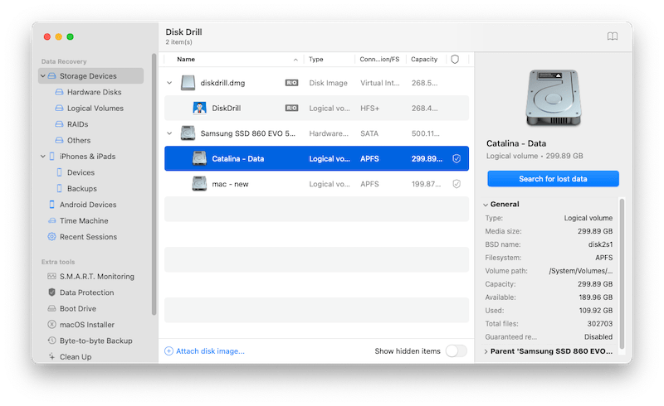
Task: Toggle protection shield on Catalina - Data row
Action: 456,158
